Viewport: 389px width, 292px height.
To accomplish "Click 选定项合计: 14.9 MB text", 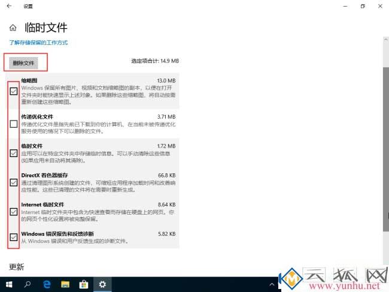I will click(155, 61).
